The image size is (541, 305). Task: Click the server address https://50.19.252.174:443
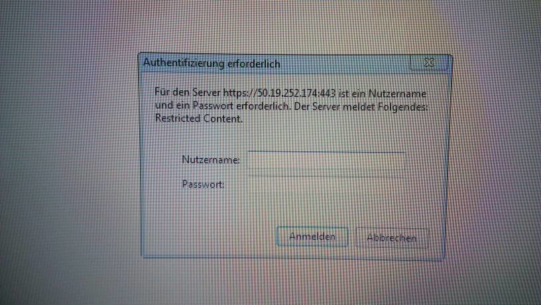(x=279, y=93)
